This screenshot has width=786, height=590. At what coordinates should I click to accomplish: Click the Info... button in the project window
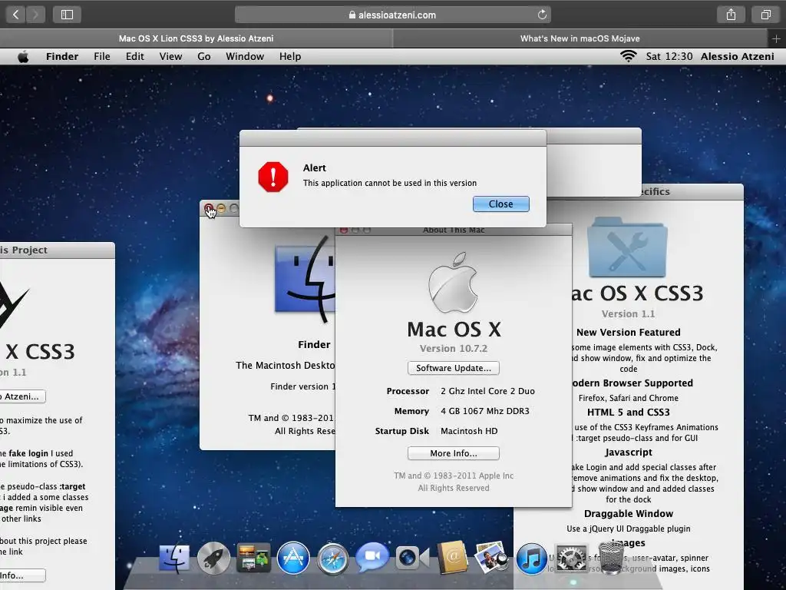tap(22, 575)
